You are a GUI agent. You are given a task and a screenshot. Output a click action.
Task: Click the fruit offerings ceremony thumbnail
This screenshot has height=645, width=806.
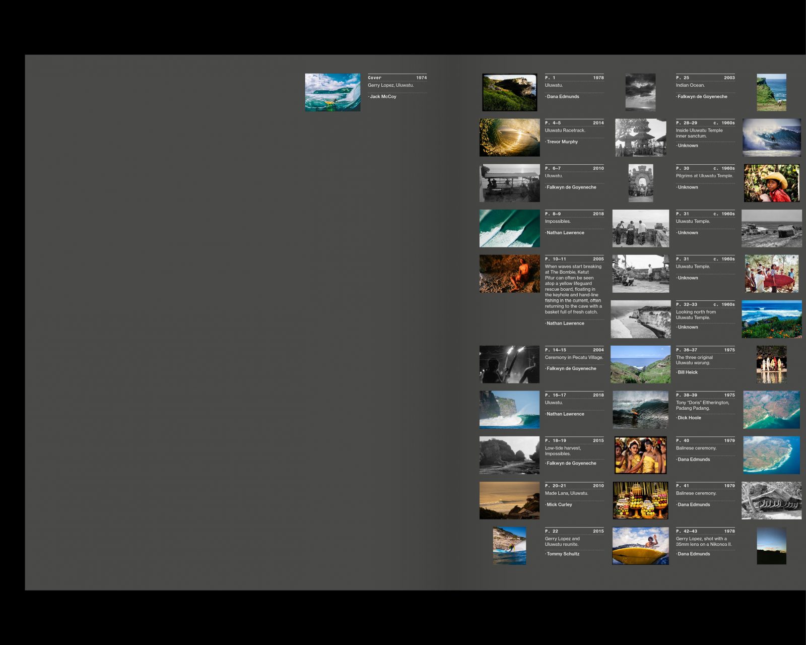640,500
